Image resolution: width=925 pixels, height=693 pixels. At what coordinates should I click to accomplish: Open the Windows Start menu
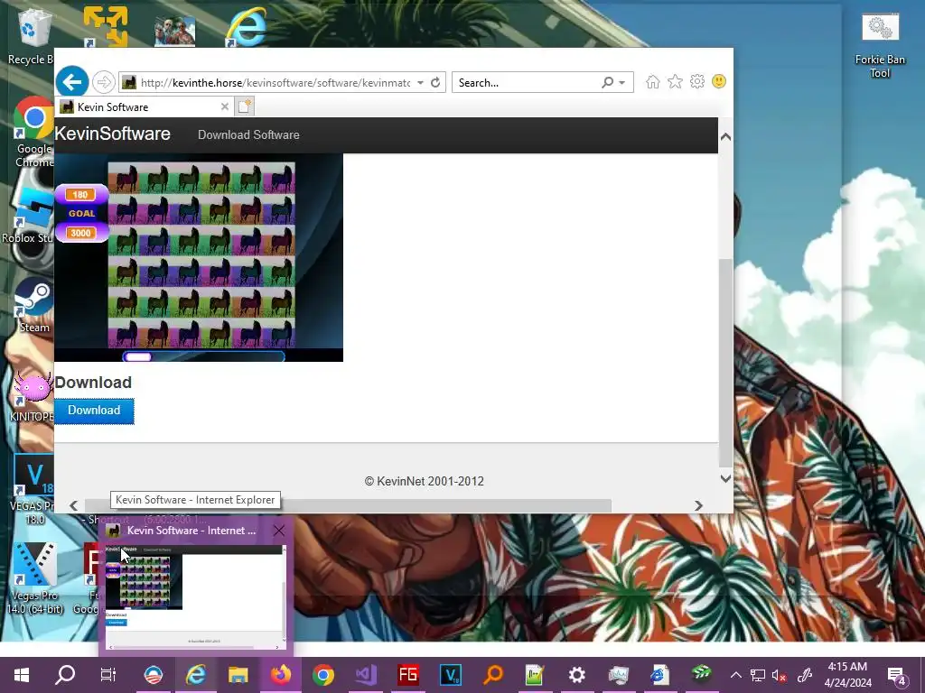point(22,675)
